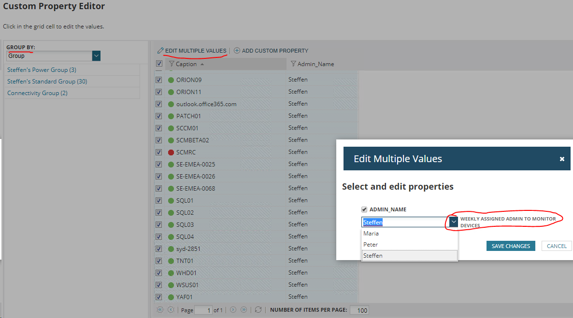Viewport: 573px width, 318px height.
Task: Click the Admin_Name cell for YAF01
Action: point(322,297)
